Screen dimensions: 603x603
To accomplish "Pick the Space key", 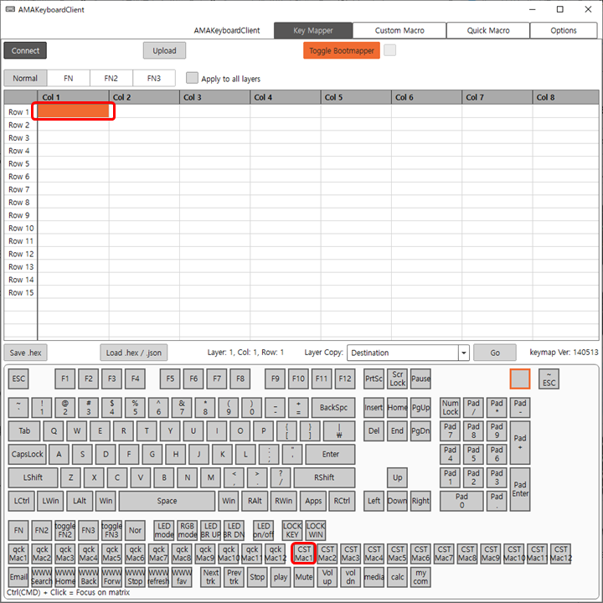I will pyautogui.click(x=167, y=501).
